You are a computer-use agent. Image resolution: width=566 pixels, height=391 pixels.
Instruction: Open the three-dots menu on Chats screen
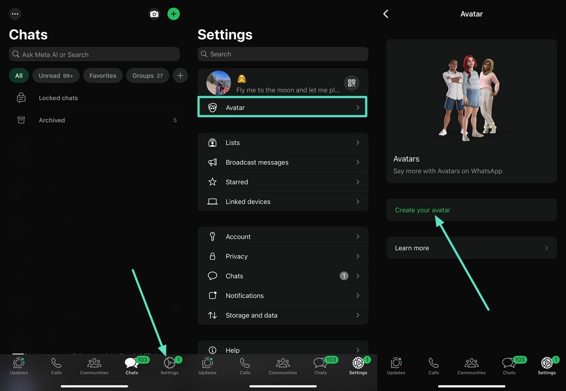coord(15,14)
